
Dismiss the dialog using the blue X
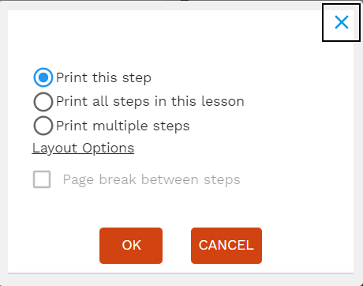342,22
